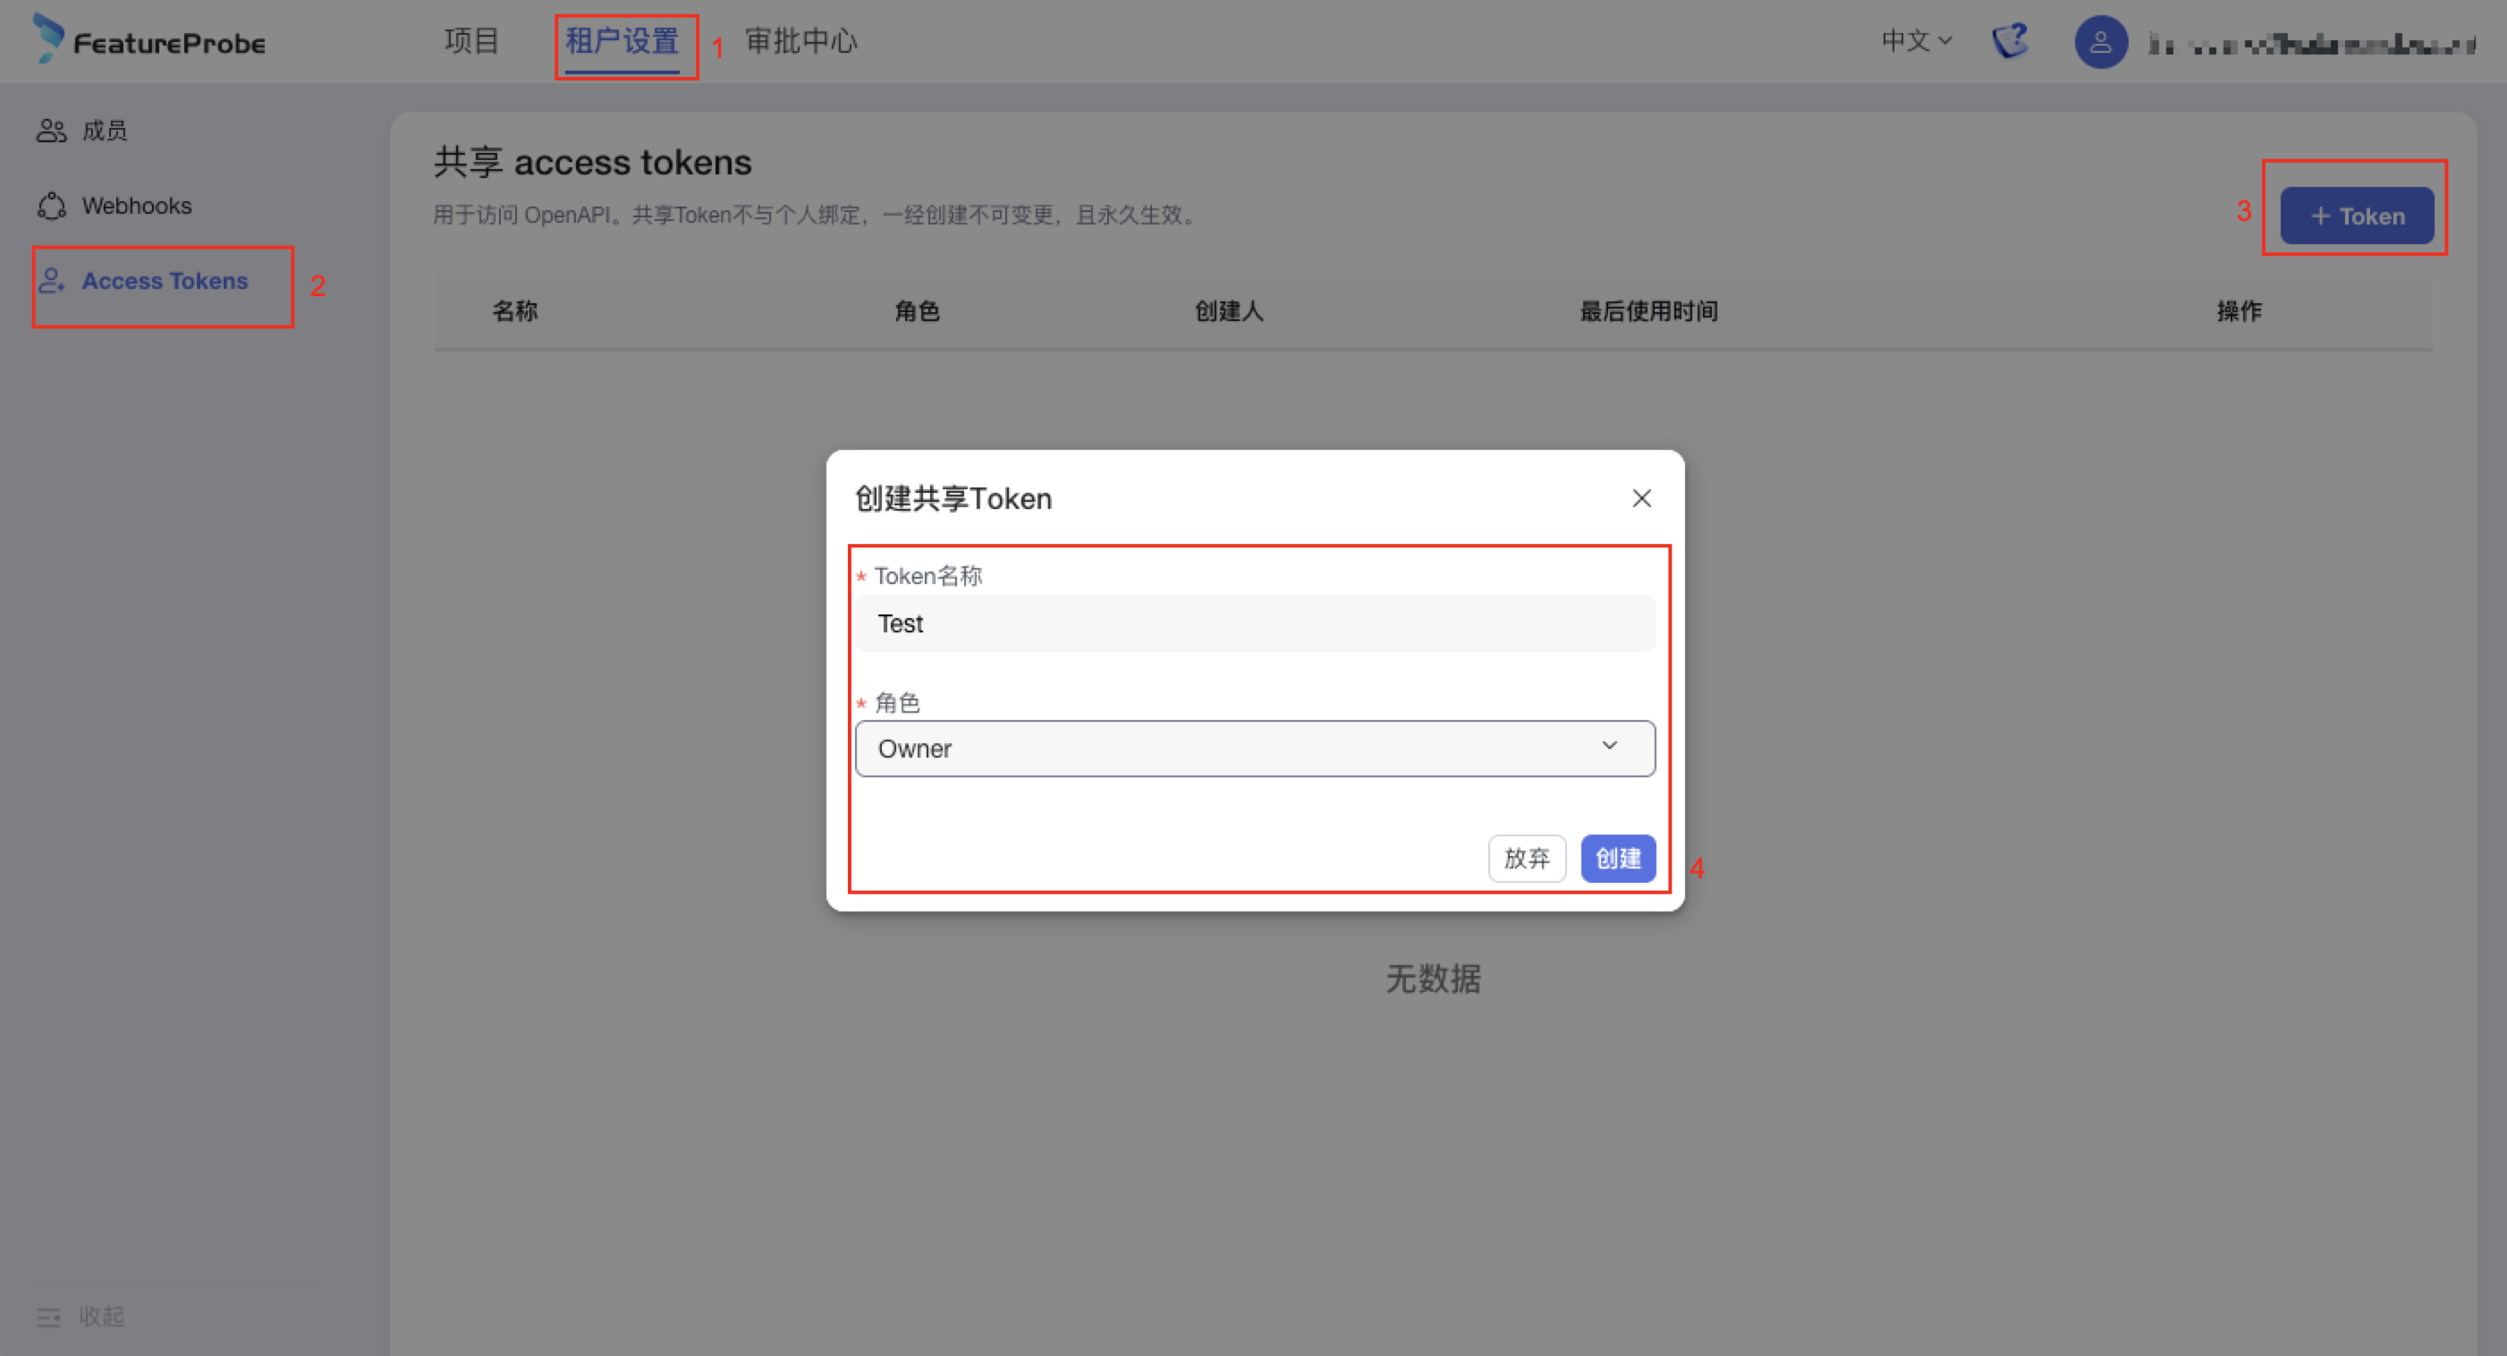Screen dimensions: 2507x1356
Task: Open the help question mark icon
Action: pyautogui.click(x=2011, y=41)
